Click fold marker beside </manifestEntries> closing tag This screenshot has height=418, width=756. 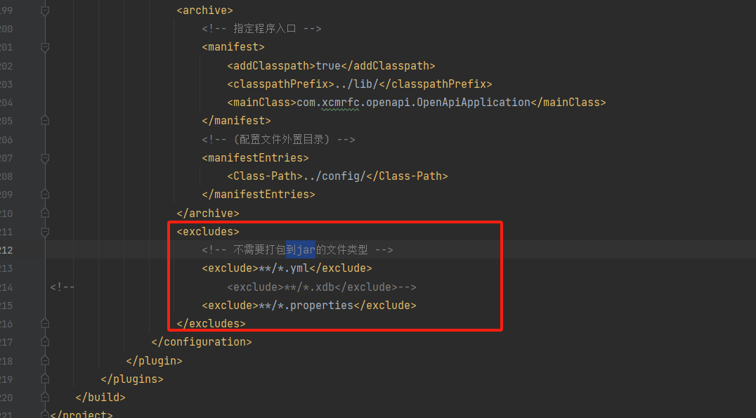click(x=45, y=195)
